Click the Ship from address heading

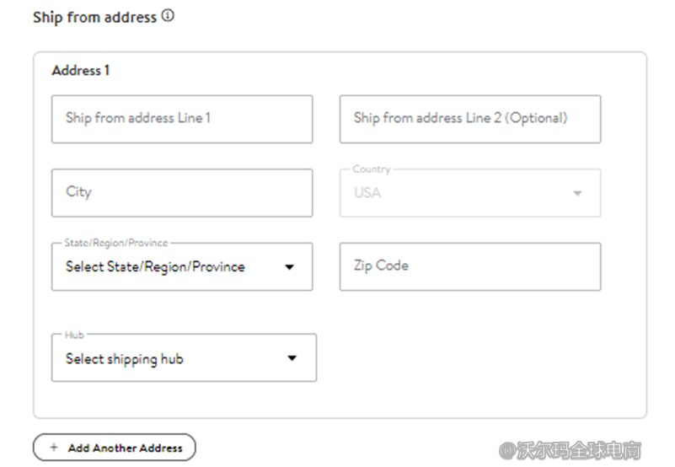pyautogui.click(x=94, y=17)
